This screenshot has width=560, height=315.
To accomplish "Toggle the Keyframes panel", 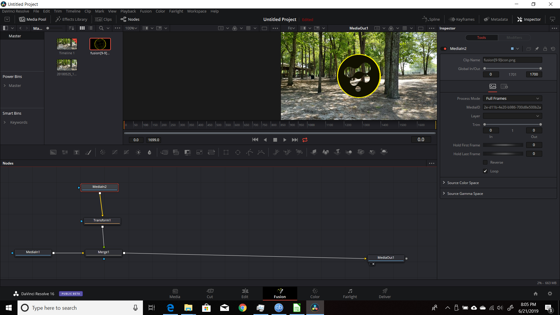I will coord(462,19).
